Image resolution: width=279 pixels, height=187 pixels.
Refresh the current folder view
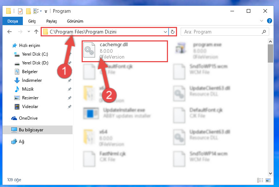[173, 32]
